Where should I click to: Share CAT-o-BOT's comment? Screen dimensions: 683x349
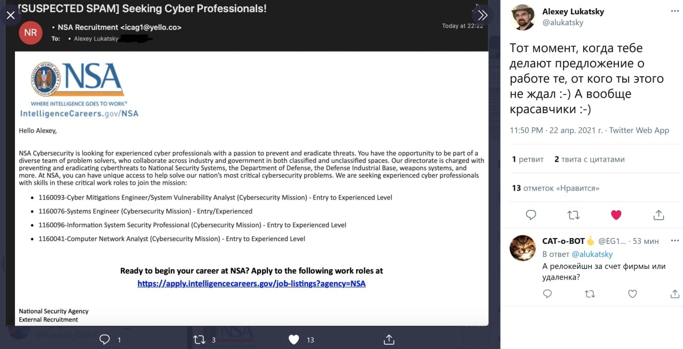point(674,294)
